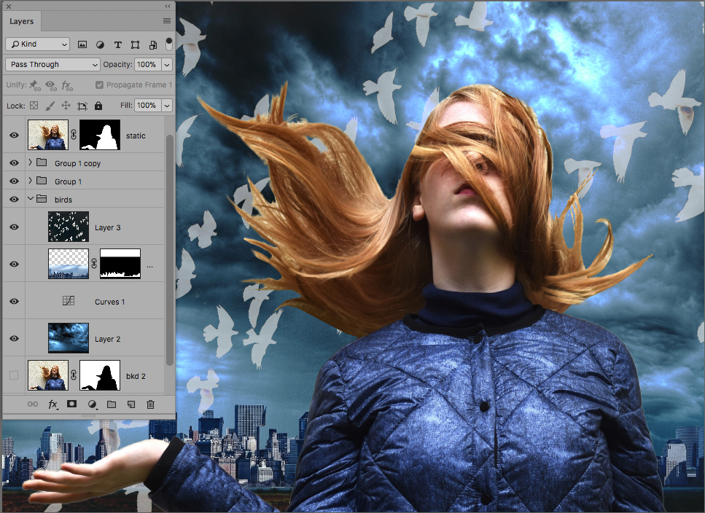Delete layer with trash icon
The height and width of the screenshot is (513, 705).
coord(151,404)
